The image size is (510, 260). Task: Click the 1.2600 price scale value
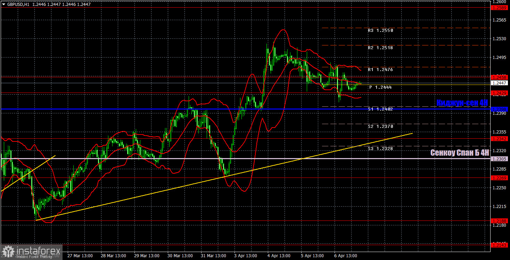point(500,2)
